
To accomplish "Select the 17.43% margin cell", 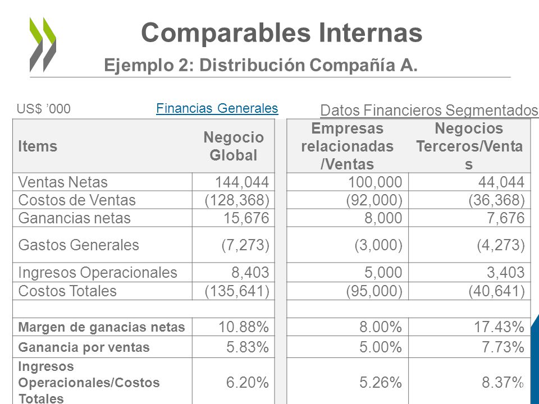I will 499,327.
